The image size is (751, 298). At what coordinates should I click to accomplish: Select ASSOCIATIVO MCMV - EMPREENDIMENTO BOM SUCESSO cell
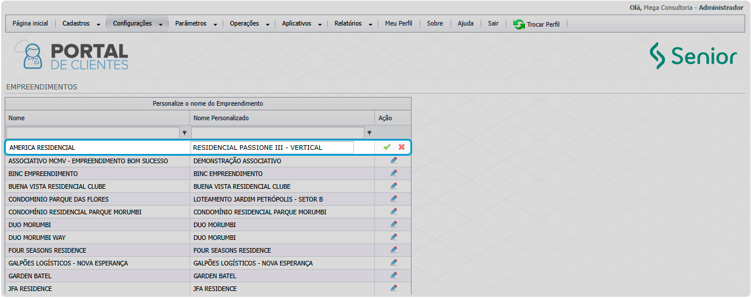click(x=97, y=161)
